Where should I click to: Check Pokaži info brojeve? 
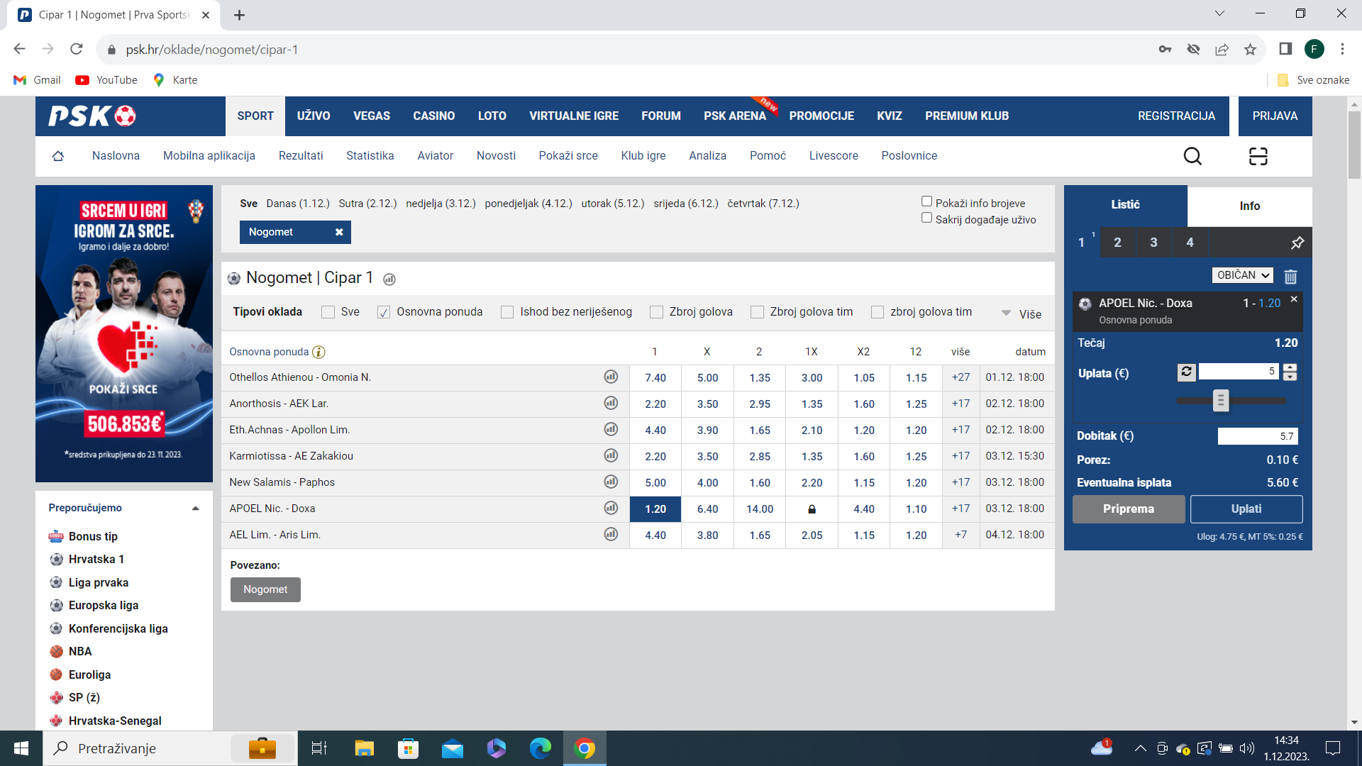[926, 201]
